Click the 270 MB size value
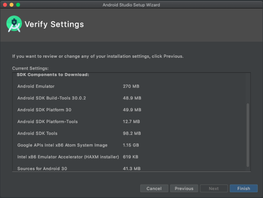The image size is (263, 198). click(x=131, y=86)
